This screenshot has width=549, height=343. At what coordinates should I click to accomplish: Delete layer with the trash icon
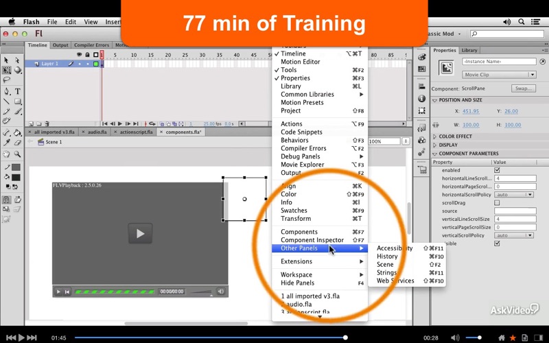click(47, 124)
